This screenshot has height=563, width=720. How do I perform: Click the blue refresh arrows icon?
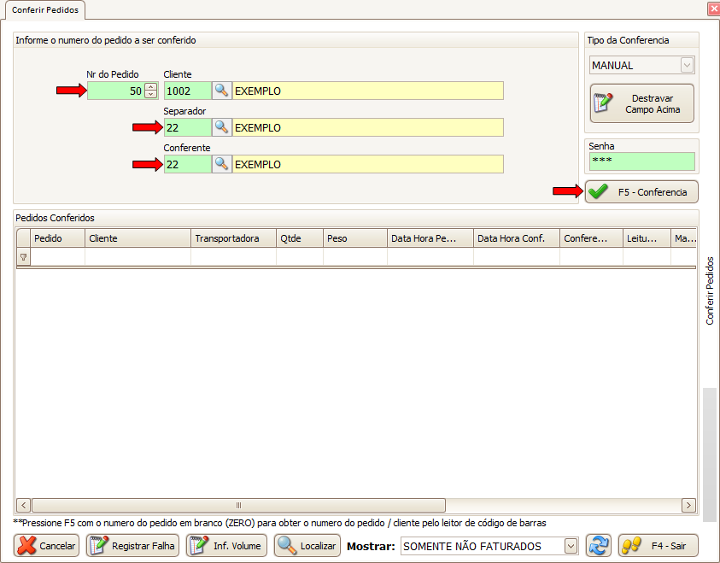click(x=598, y=546)
